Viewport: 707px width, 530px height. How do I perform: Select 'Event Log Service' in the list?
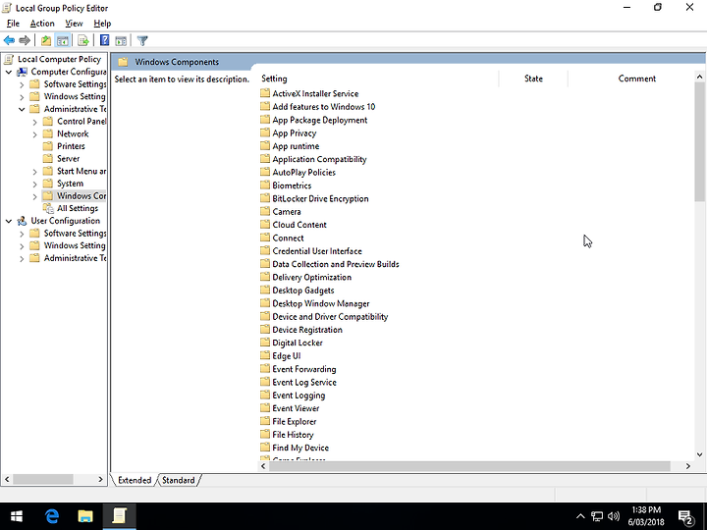(x=304, y=382)
